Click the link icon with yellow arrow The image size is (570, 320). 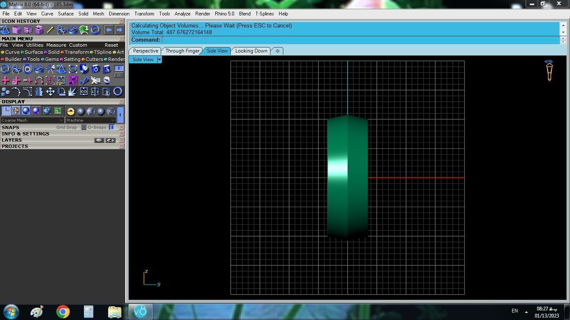(x=61, y=80)
